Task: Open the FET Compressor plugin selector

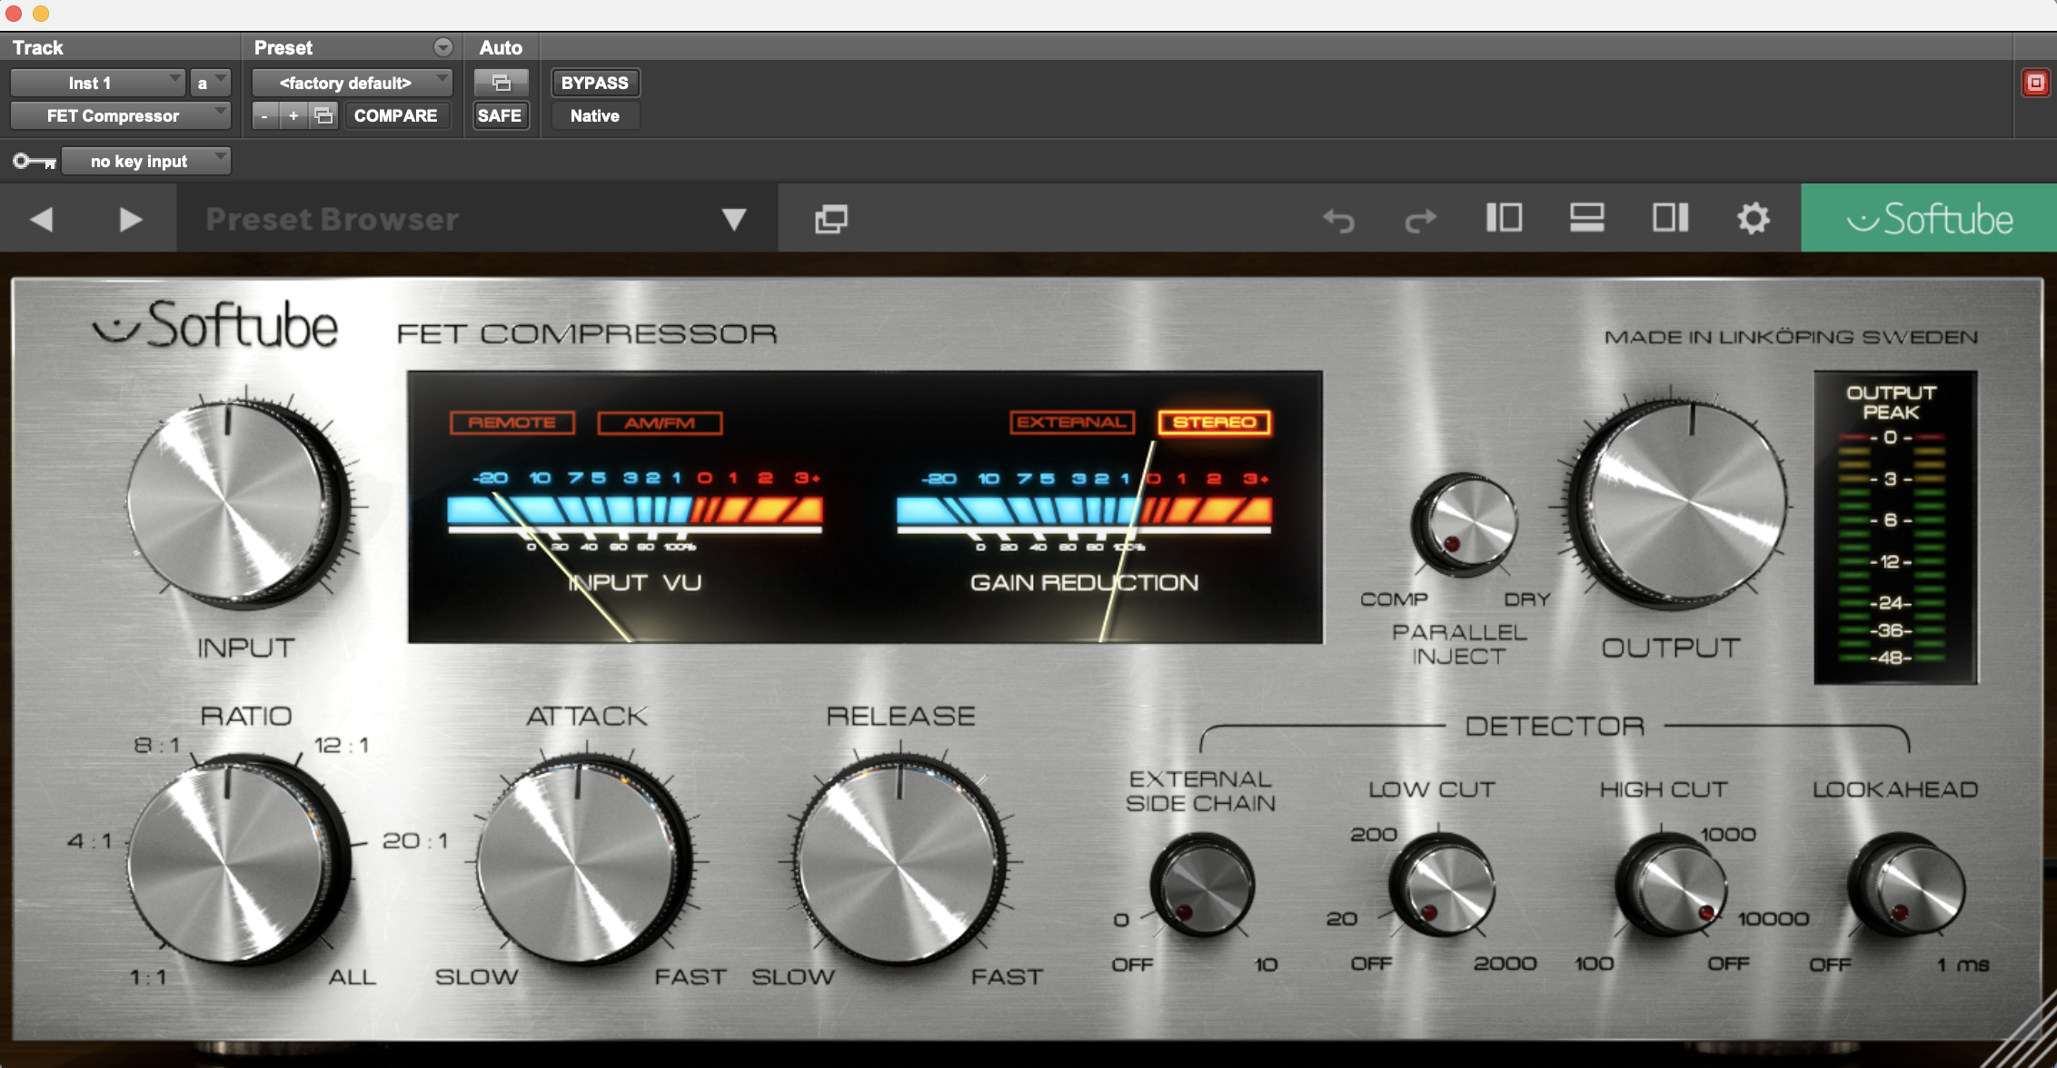Action: coord(119,115)
